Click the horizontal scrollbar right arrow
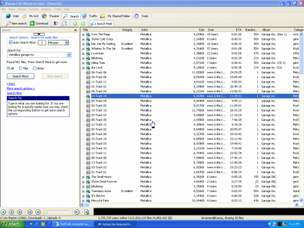 [297, 205]
